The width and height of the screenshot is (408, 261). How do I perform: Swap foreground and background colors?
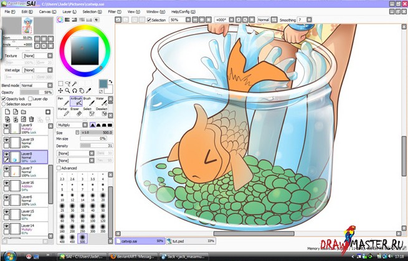coord(111,81)
